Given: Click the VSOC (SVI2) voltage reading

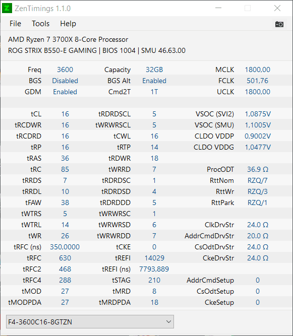Looking at the screenshot, I should pos(258,114).
